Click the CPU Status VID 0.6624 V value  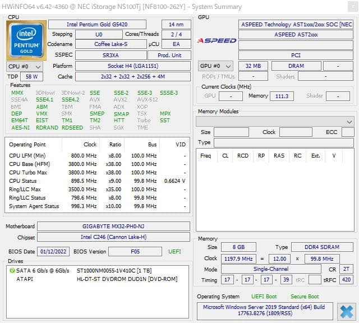pyautogui.click(x=174, y=181)
